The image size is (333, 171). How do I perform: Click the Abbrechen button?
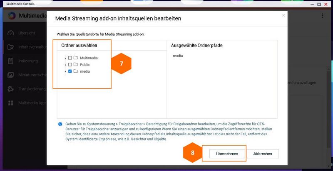tap(263, 154)
